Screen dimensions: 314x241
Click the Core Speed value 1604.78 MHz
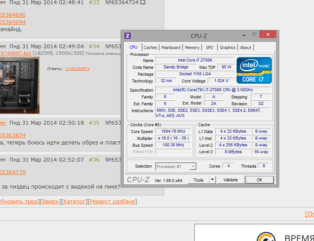pos(173,131)
